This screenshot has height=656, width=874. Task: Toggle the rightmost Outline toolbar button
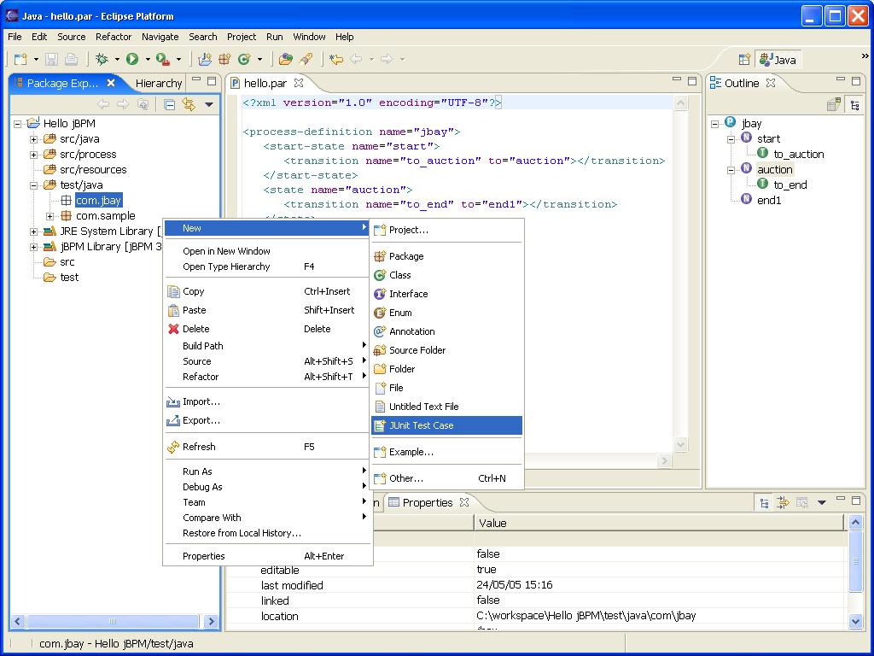pos(854,105)
